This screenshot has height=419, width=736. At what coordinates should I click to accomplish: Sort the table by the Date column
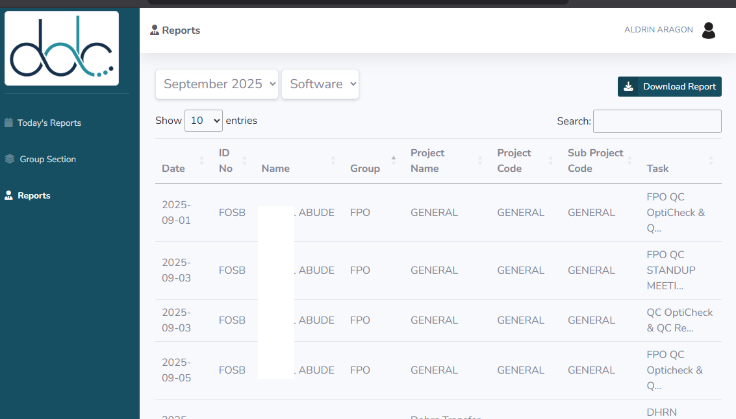click(202, 161)
